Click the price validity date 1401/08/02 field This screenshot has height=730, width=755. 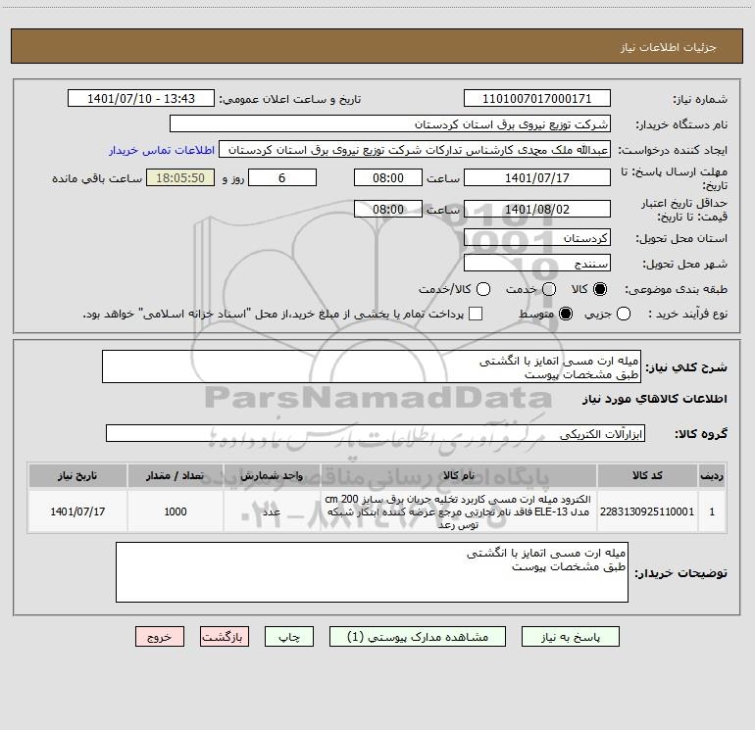537,209
